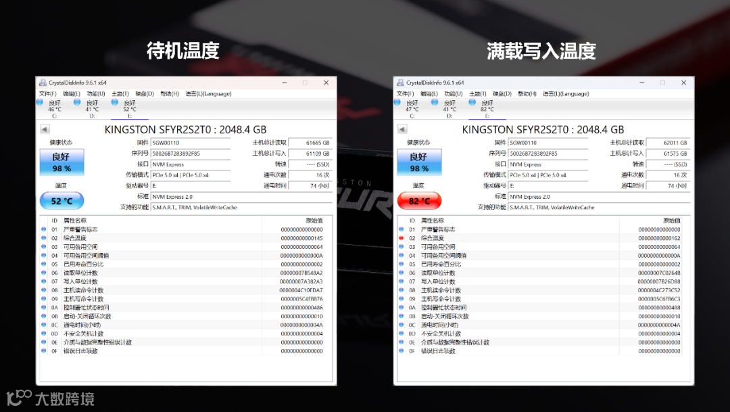Click status dot of row 0F 错误日志项数 in 82 °C window

click(x=401, y=351)
